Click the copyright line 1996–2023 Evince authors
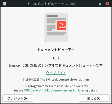 (x=56, y=79)
